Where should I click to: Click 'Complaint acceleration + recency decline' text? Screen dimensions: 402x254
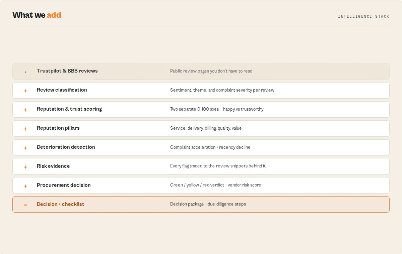pyautogui.click(x=210, y=147)
